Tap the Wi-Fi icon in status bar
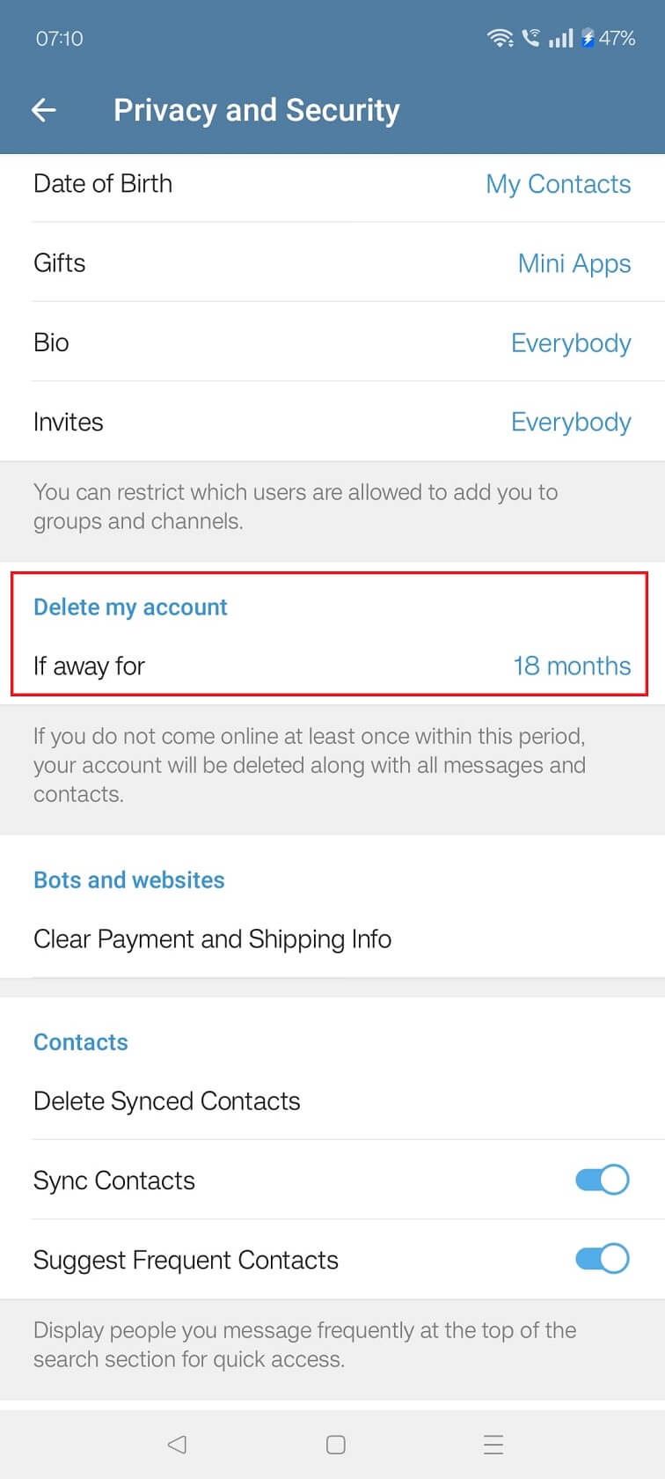The width and height of the screenshot is (665, 1479). pos(500,38)
